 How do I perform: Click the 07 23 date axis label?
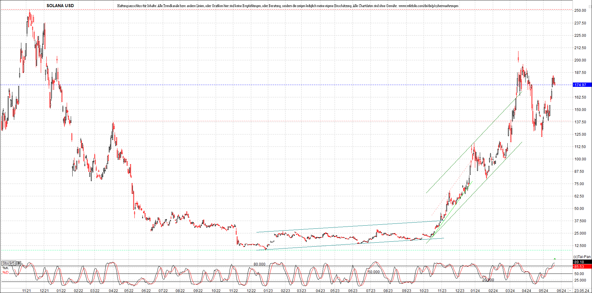[371, 291]
